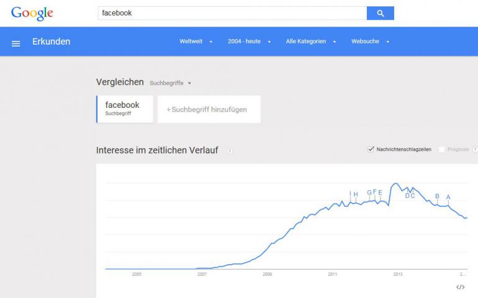The height and width of the screenshot is (298, 478).
Task: Select the facebook Suchbegriff card
Action: (x=125, y=109)
